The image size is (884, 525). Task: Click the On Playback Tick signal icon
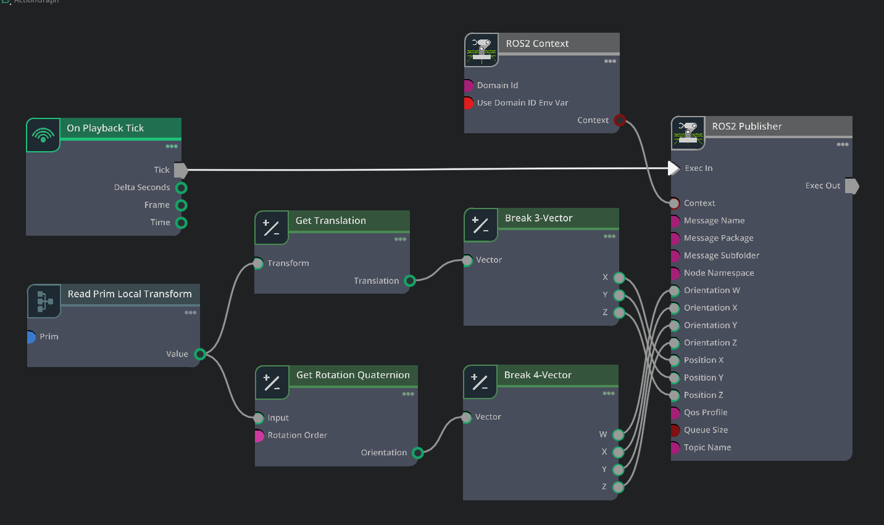point(42,134)
